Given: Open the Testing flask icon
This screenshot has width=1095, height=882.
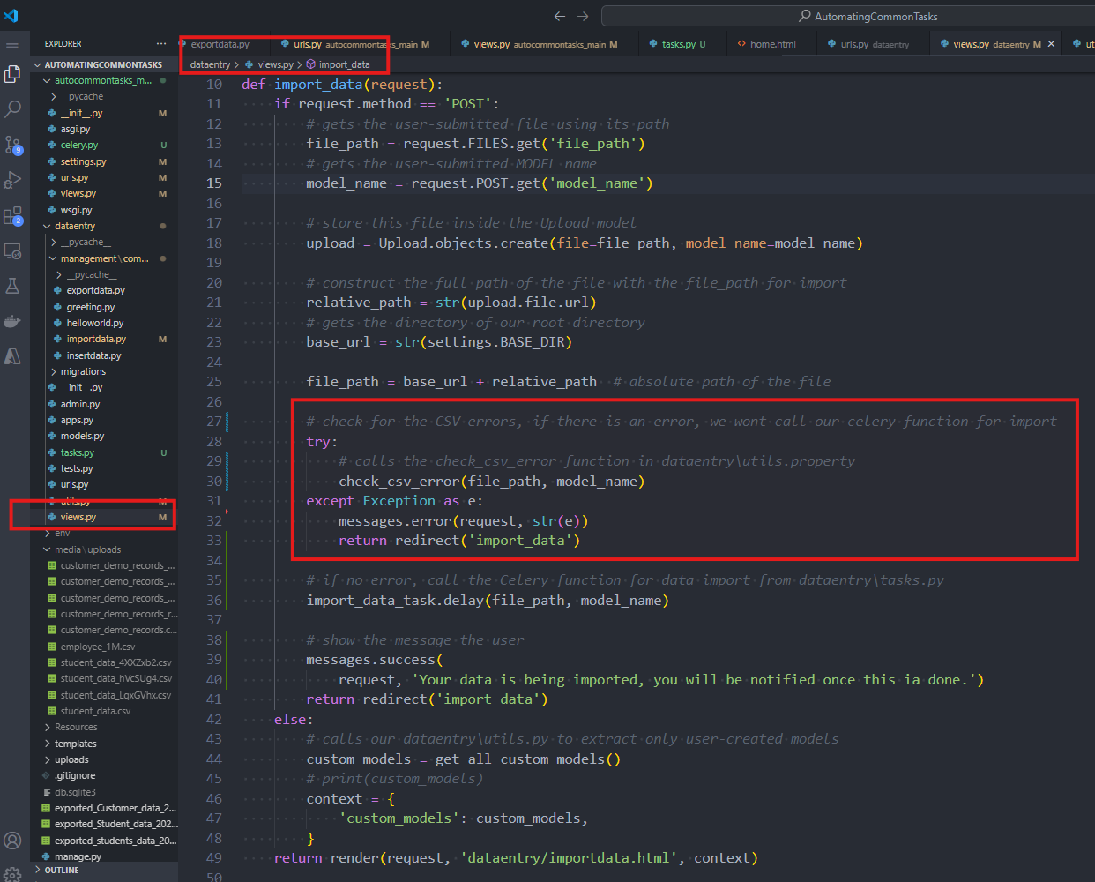Looking at the screenshot, I should (x=12, y=286).
